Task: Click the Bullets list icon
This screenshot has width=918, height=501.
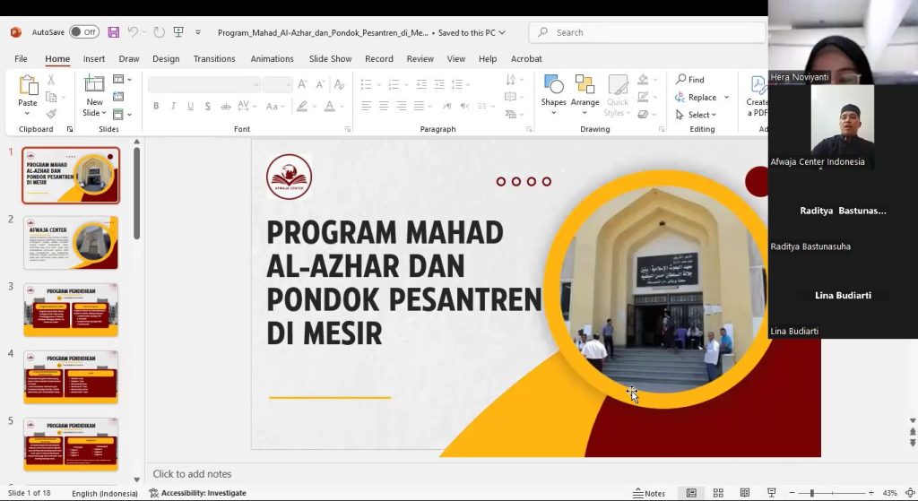Action: tap(367, 84)
